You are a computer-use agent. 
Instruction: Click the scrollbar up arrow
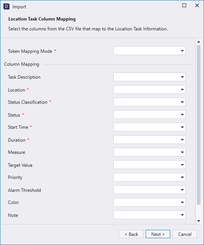click(x=199, y=42)
